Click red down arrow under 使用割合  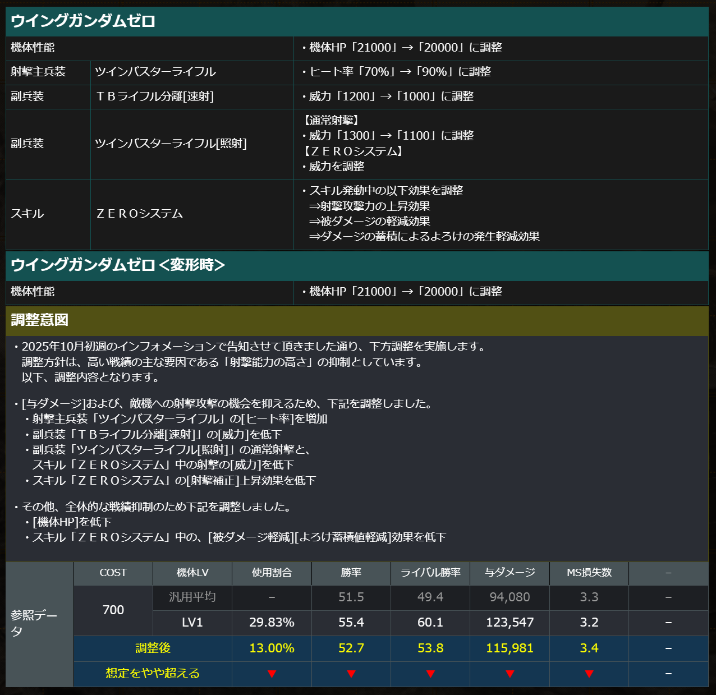(x=272, y=674)
